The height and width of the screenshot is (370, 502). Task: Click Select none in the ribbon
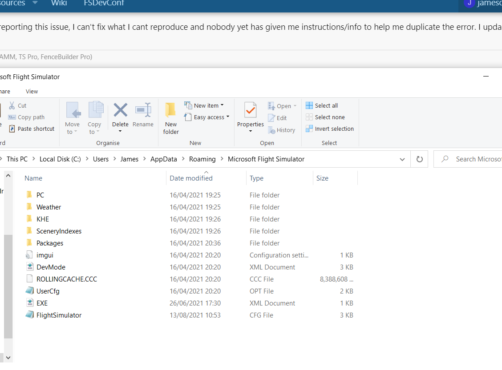[x=325, y=117]
